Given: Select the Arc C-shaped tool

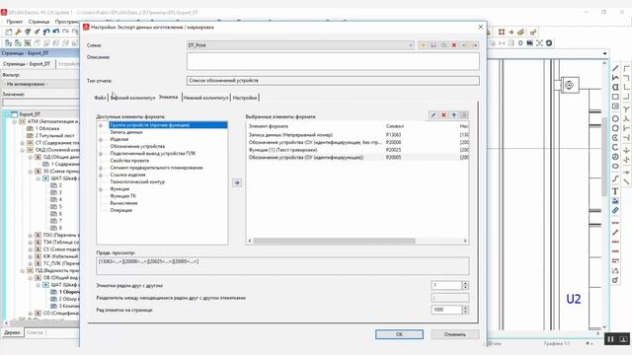Looking at the screenshot, I should point(615,147).
